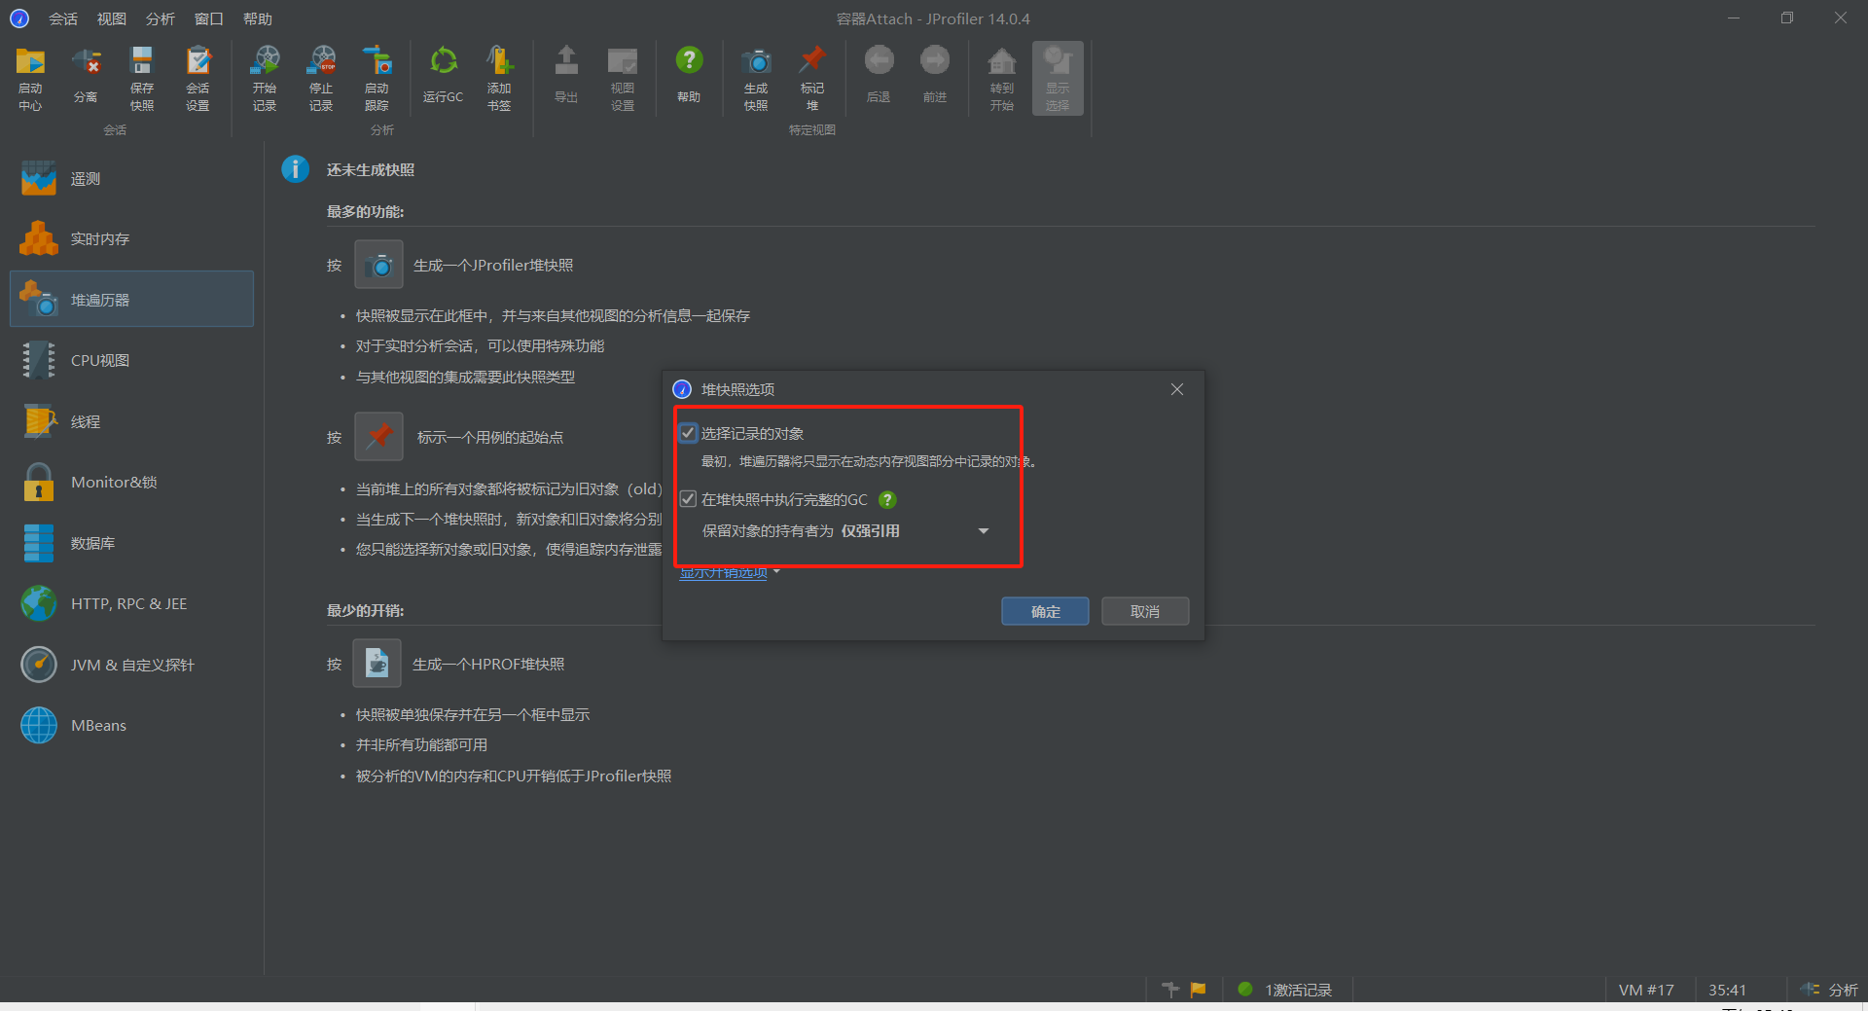Image resolution: width=1868 pixels, height=1011 pixels.
Task: Open the 帮助 menu
Action: click(x=258, y=18)
